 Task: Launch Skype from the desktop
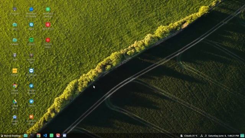coord(31,25)
